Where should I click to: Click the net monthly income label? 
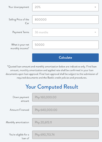(x=20, y=47)
